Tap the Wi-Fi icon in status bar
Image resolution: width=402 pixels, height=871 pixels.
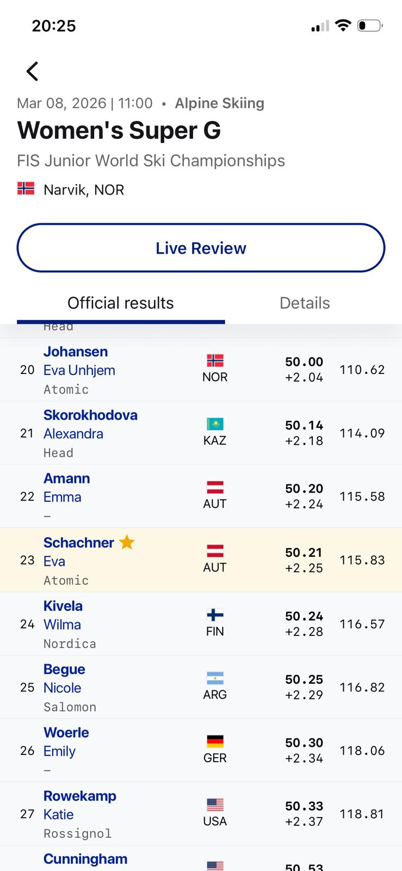click(x=343, y=26)
